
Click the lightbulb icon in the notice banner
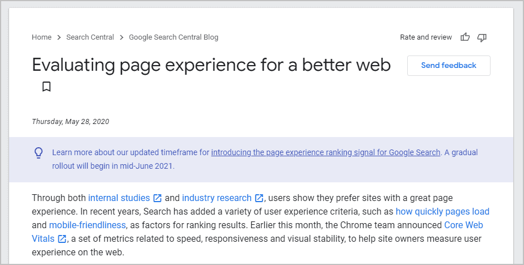tap(39, 153)
